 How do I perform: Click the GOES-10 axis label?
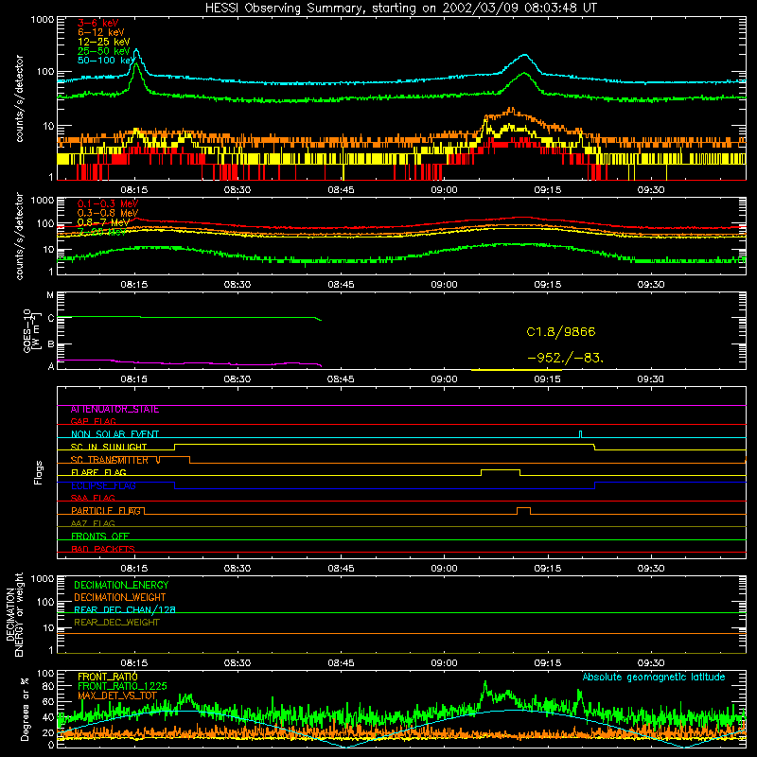coord(31,330)
